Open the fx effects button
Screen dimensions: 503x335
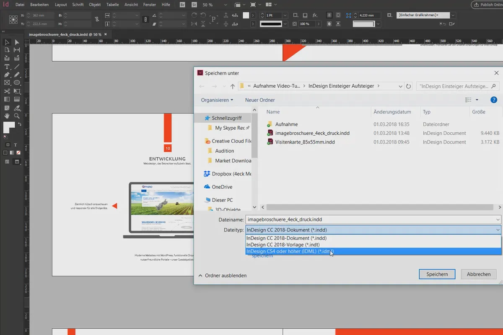coord(315,15)
